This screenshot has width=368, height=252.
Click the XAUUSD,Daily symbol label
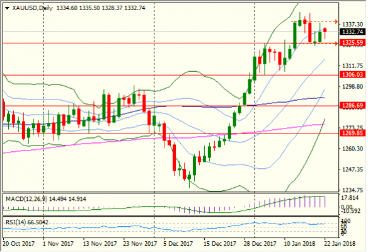tap(32, 8)
